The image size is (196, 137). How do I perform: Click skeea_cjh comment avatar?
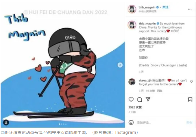132,82
